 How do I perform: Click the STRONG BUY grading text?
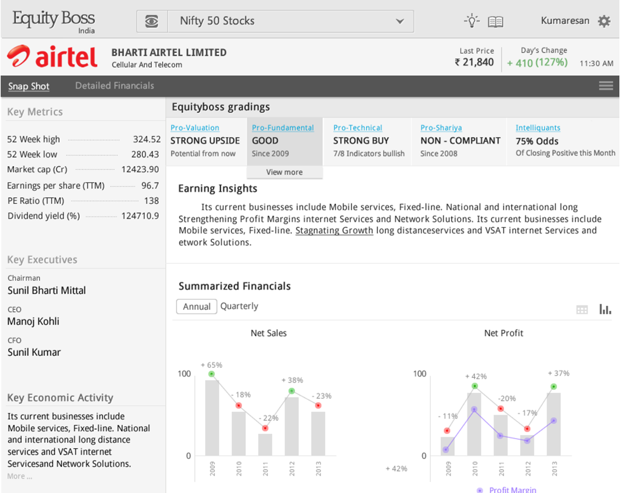click(x=361, y=141)
